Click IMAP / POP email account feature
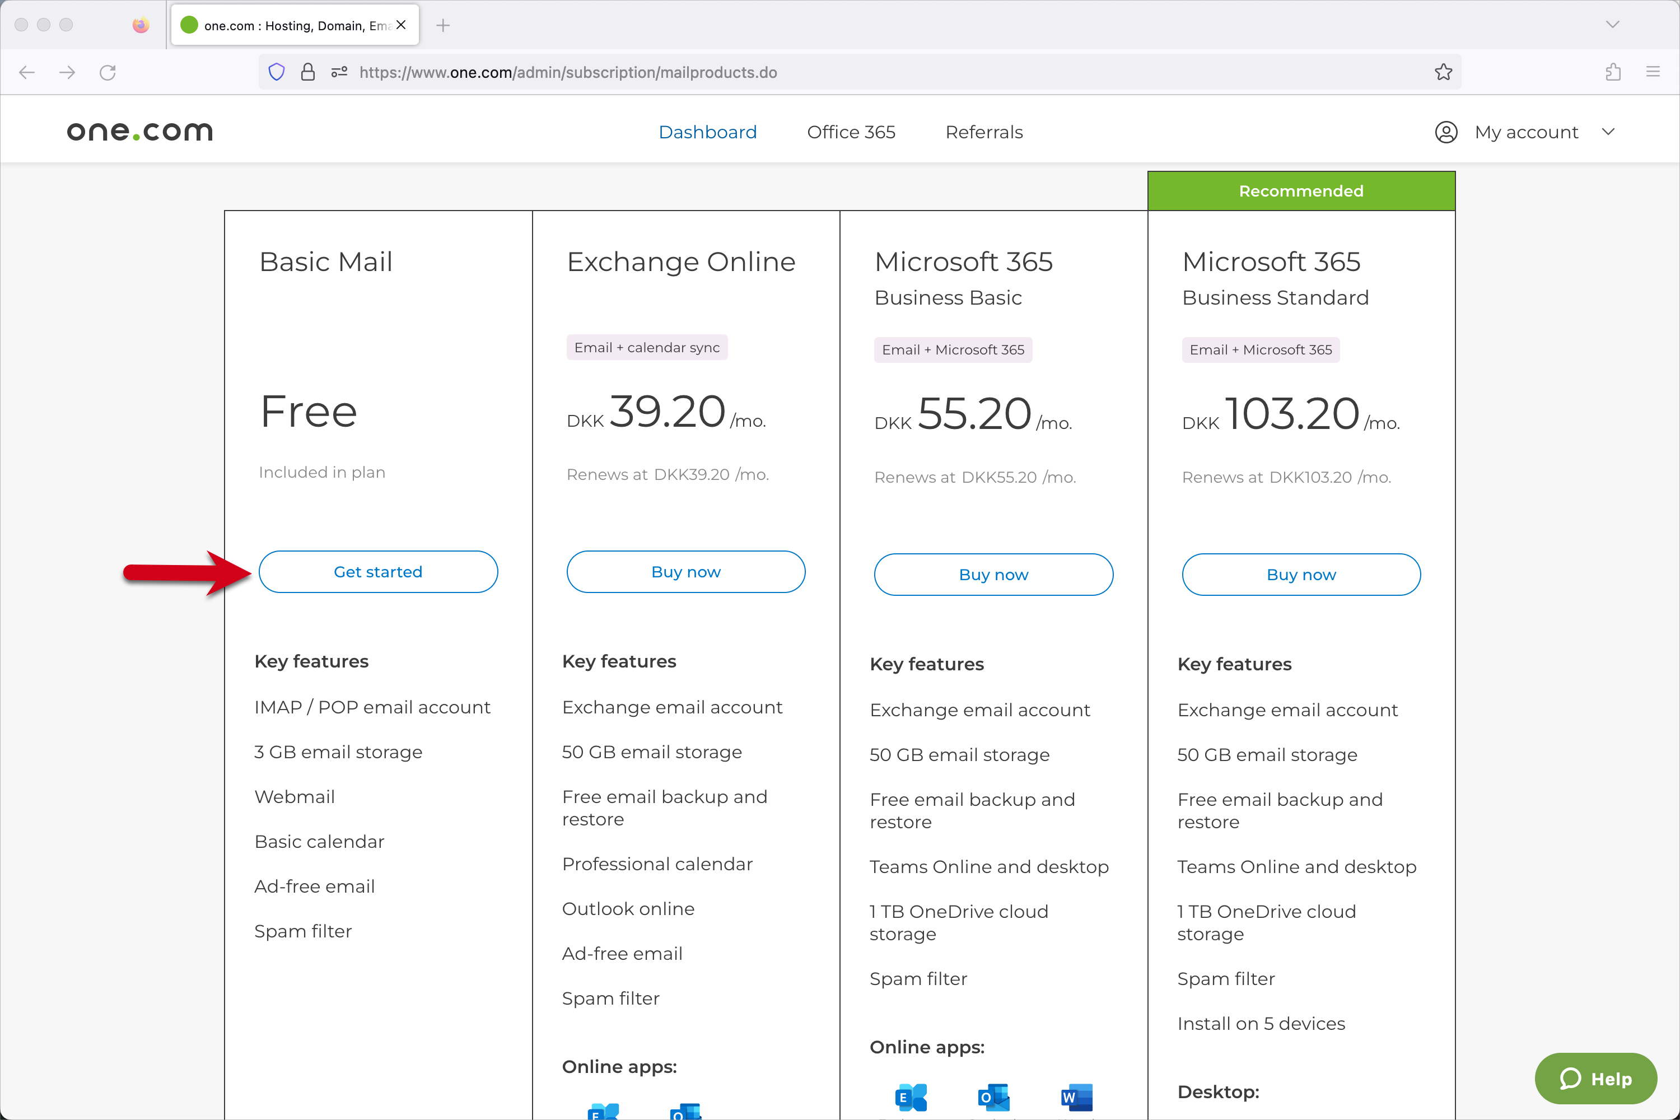Image resolution: width=1680 pixels, height=1120 pixels. point(372,707)
